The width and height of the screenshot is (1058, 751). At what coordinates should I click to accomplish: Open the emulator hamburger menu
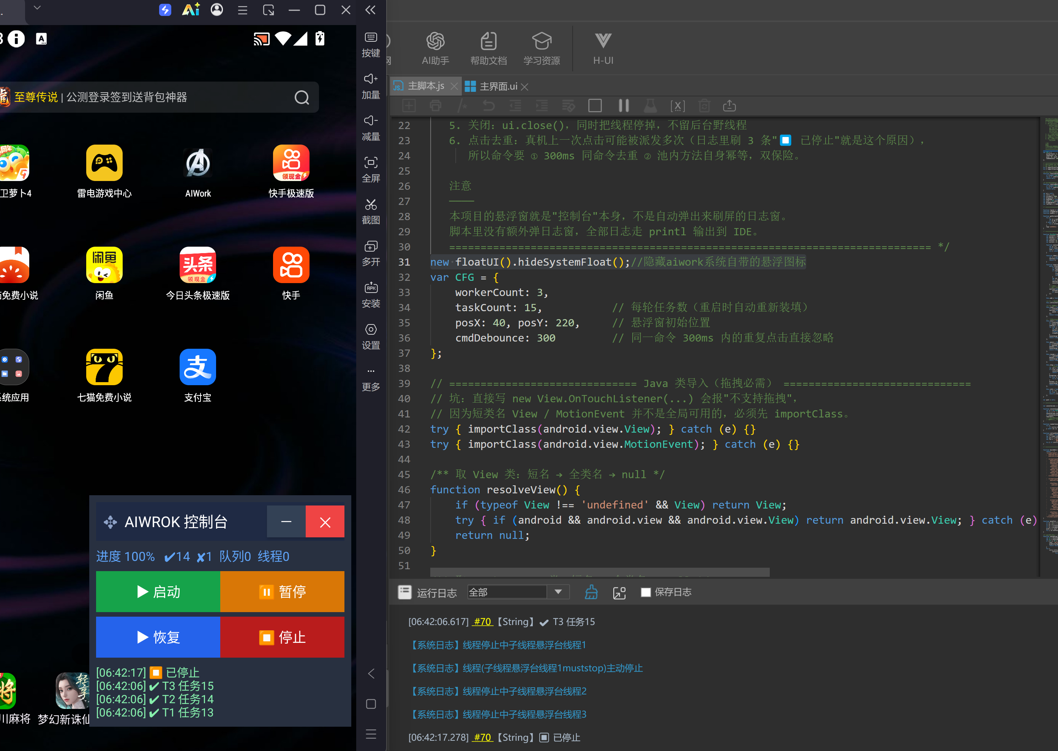(x=243, y=10)
